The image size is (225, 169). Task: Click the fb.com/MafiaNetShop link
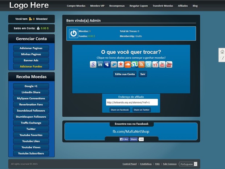click(131, 131)
